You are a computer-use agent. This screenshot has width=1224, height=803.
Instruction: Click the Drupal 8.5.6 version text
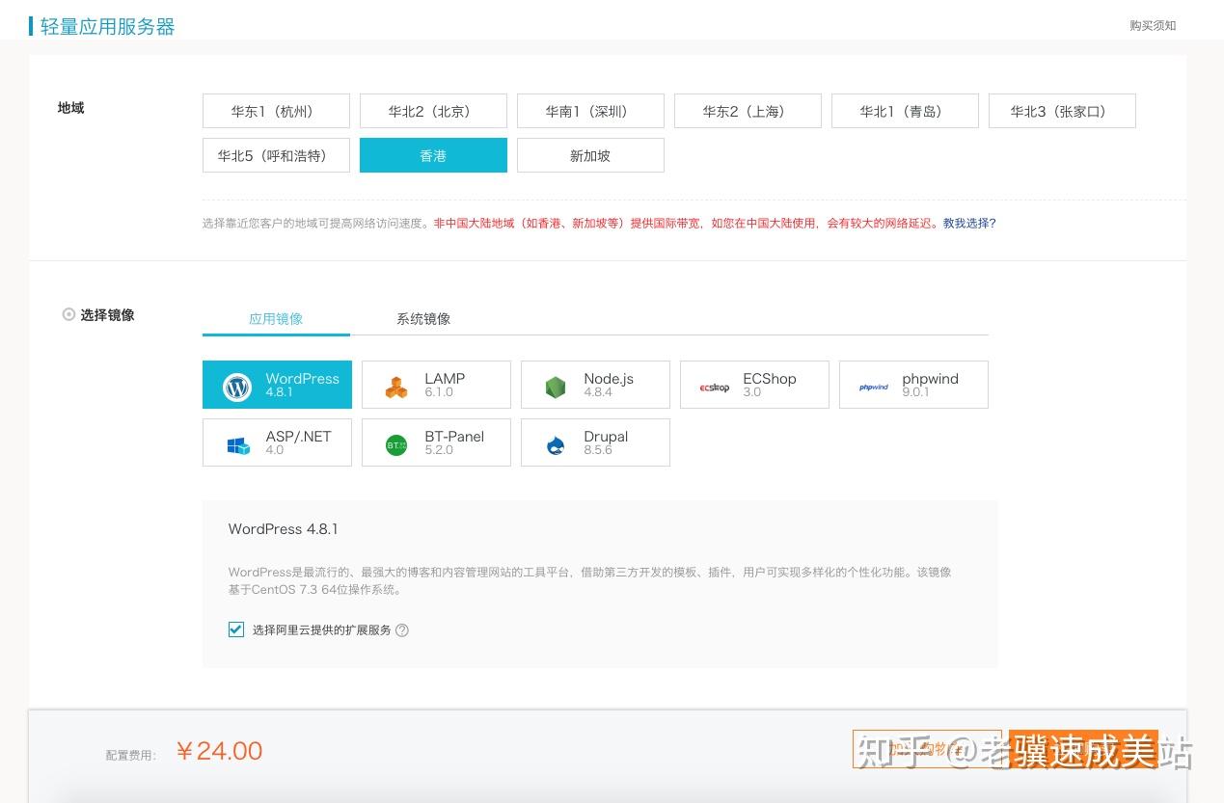(x=598, y=450)
